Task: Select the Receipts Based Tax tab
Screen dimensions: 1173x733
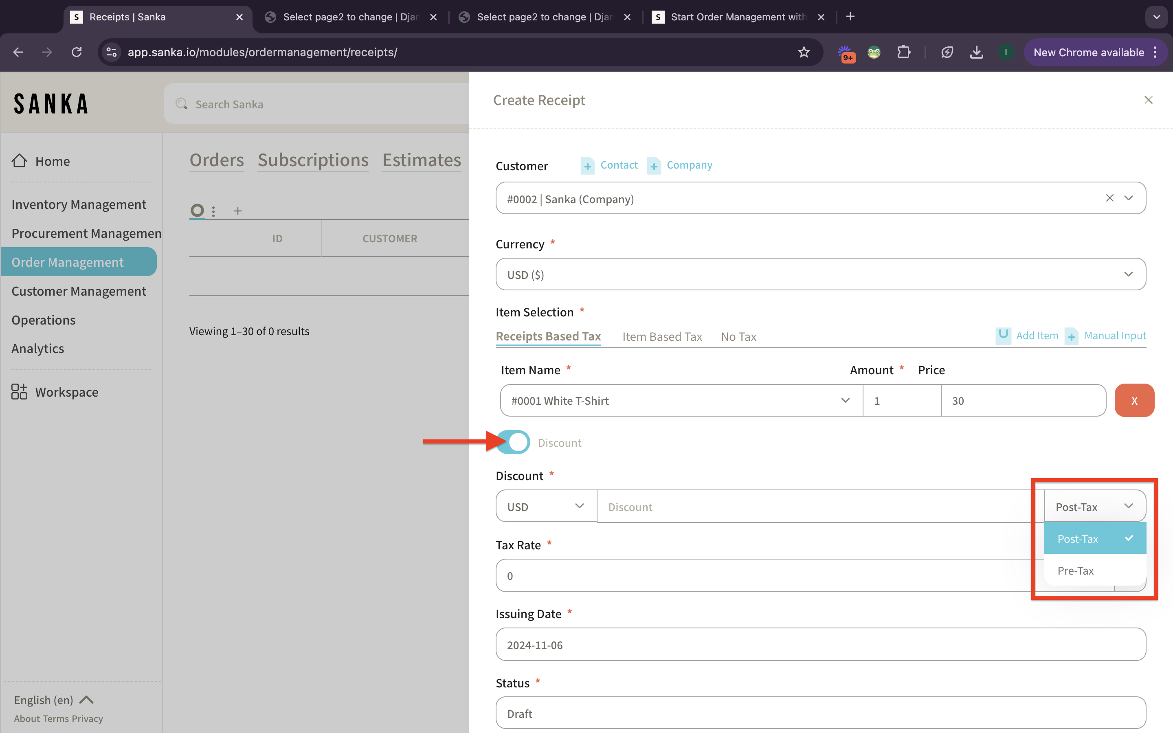Action: (548, 335)
